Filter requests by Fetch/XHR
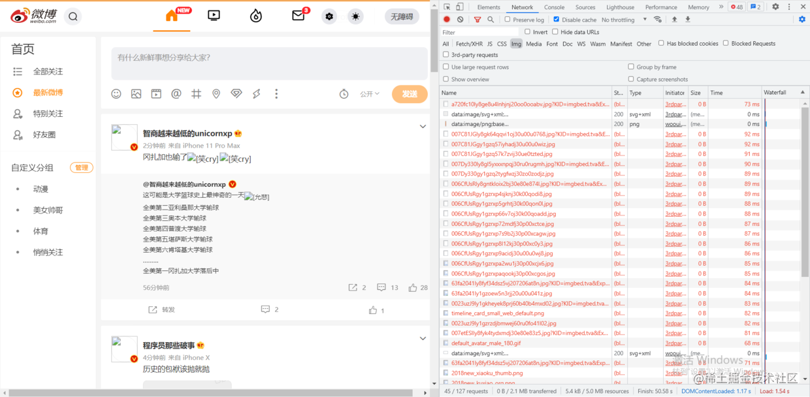 click(469, 44)
